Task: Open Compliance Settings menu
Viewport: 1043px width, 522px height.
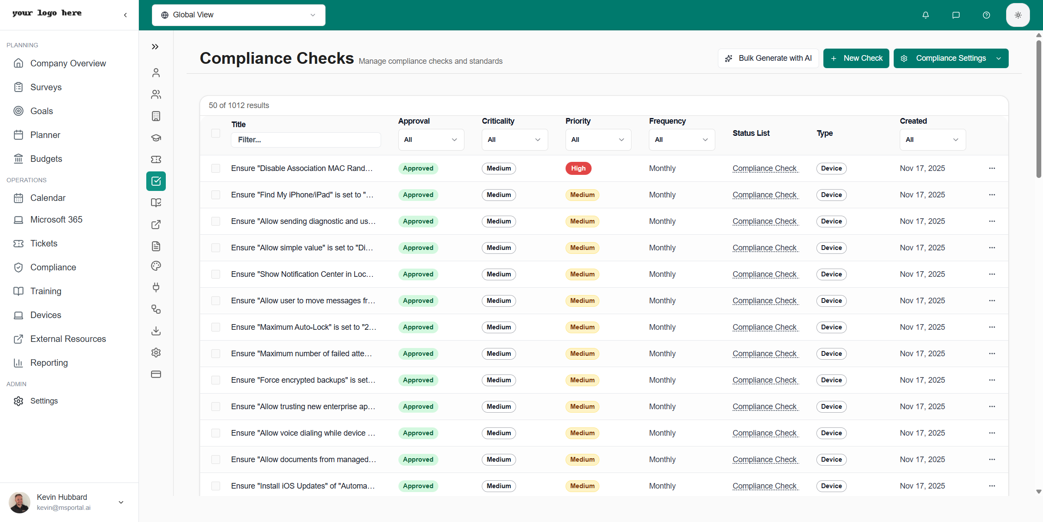Action: pyautogui.click(x=950, y=58)
